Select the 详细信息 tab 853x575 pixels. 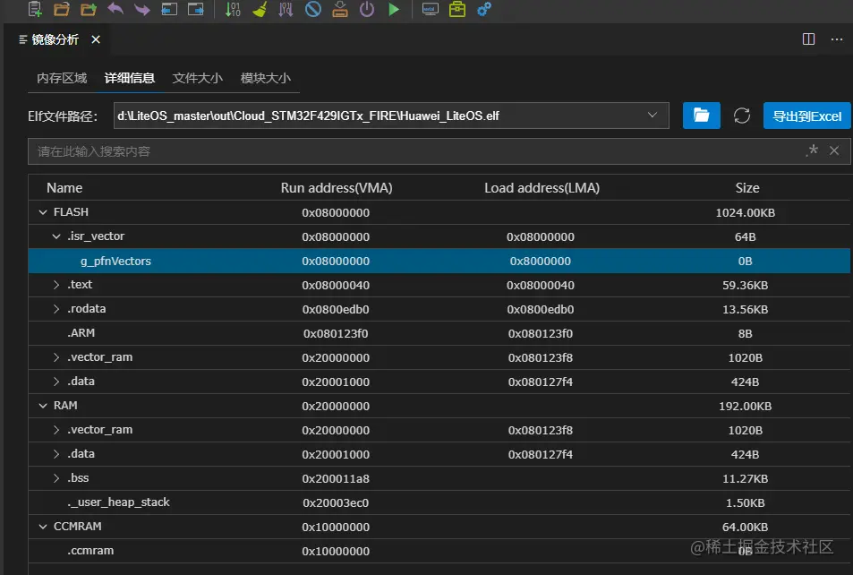[130, 78]
